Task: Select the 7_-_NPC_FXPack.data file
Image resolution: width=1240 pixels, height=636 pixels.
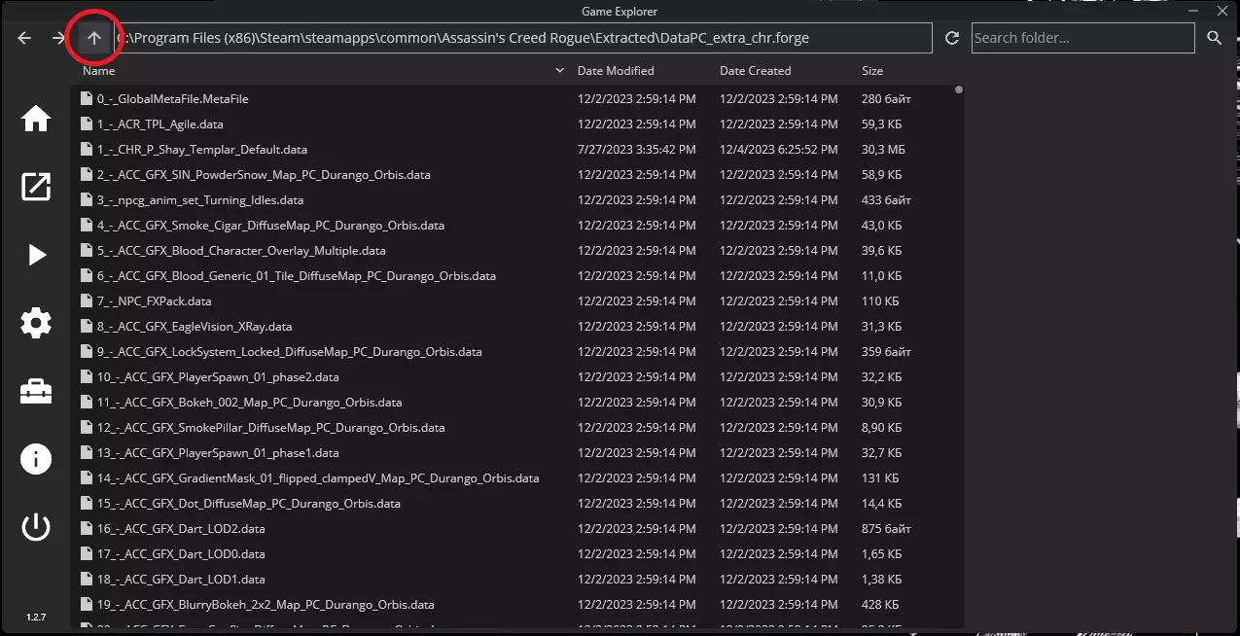Action: pos(155,301)
